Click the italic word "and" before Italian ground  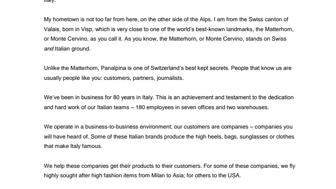(49, 49)
